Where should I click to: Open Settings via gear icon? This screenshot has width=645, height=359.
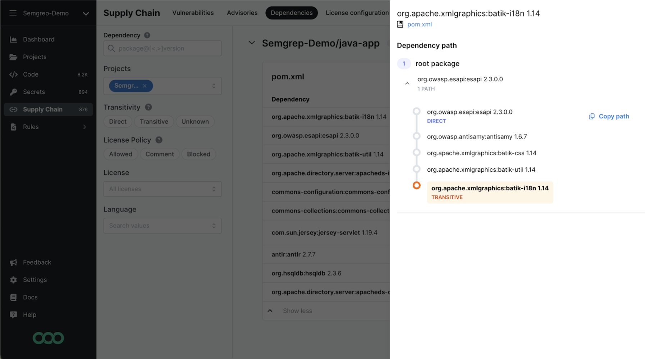(x=13, y=280)
